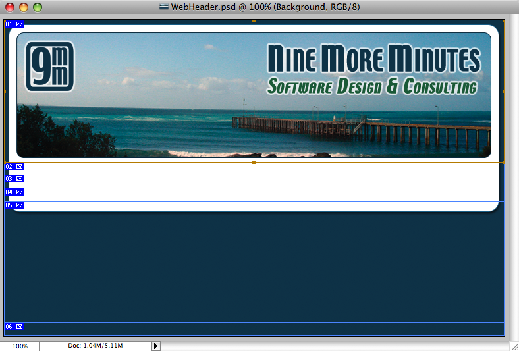519x351 pixels.
Task: Click the Software Design & Consulting tagline
Action: 372,86
